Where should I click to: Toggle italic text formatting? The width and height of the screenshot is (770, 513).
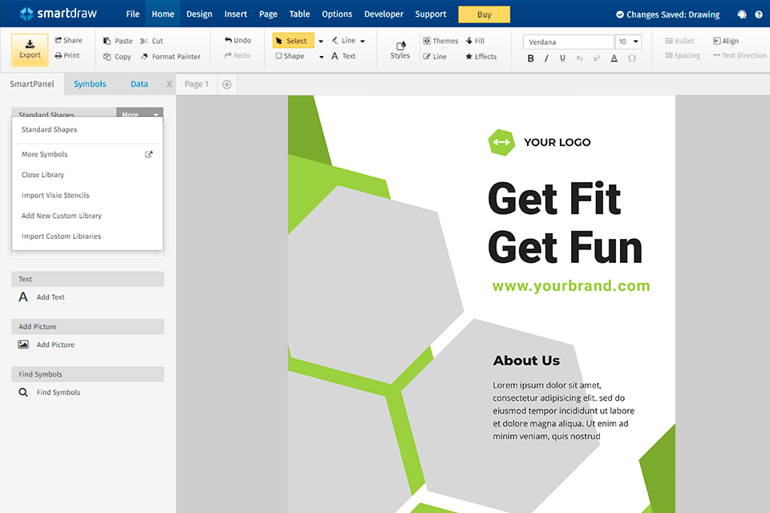tap(547, 59)
